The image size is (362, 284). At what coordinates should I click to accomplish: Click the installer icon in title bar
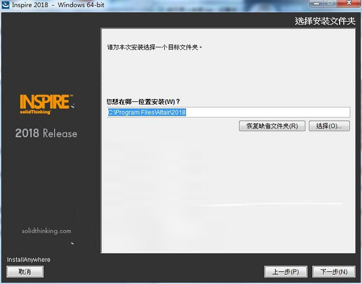[x=6, y=4]
